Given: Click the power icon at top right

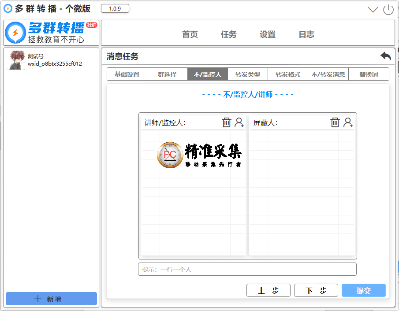Looking at the screenshot, I should 388,10.
